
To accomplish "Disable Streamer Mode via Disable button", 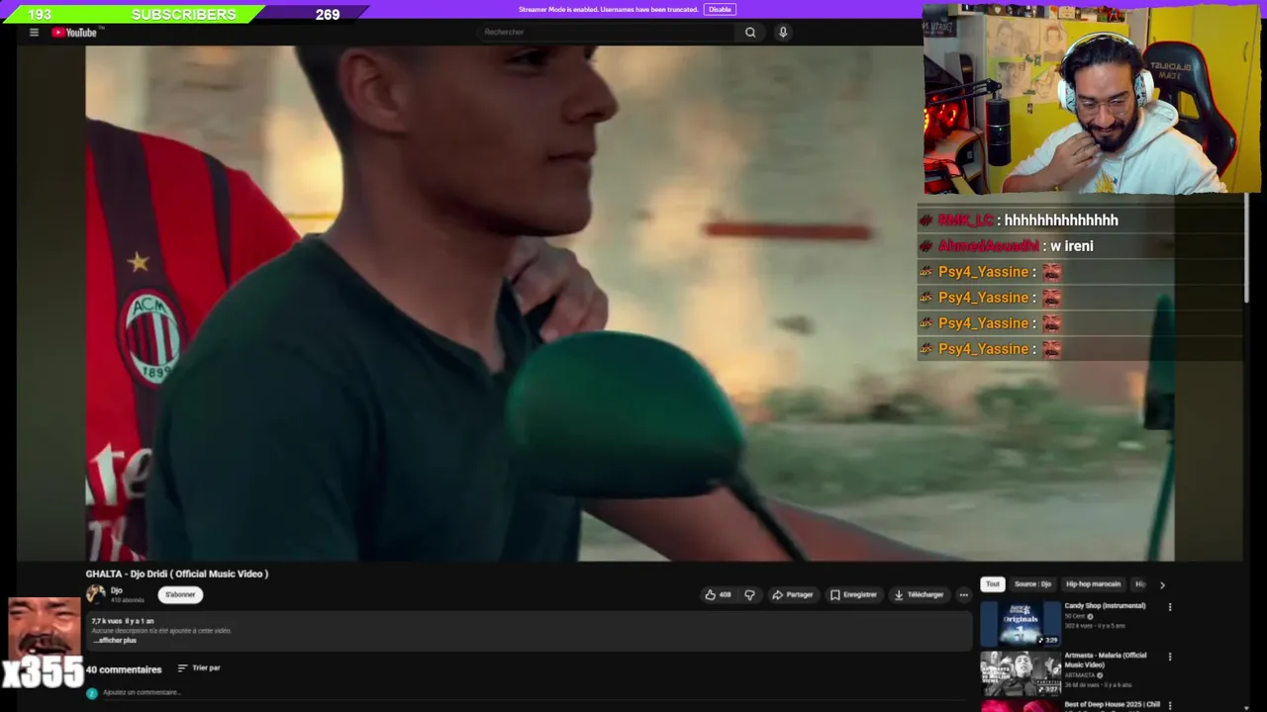I will (x=720, y=10).
